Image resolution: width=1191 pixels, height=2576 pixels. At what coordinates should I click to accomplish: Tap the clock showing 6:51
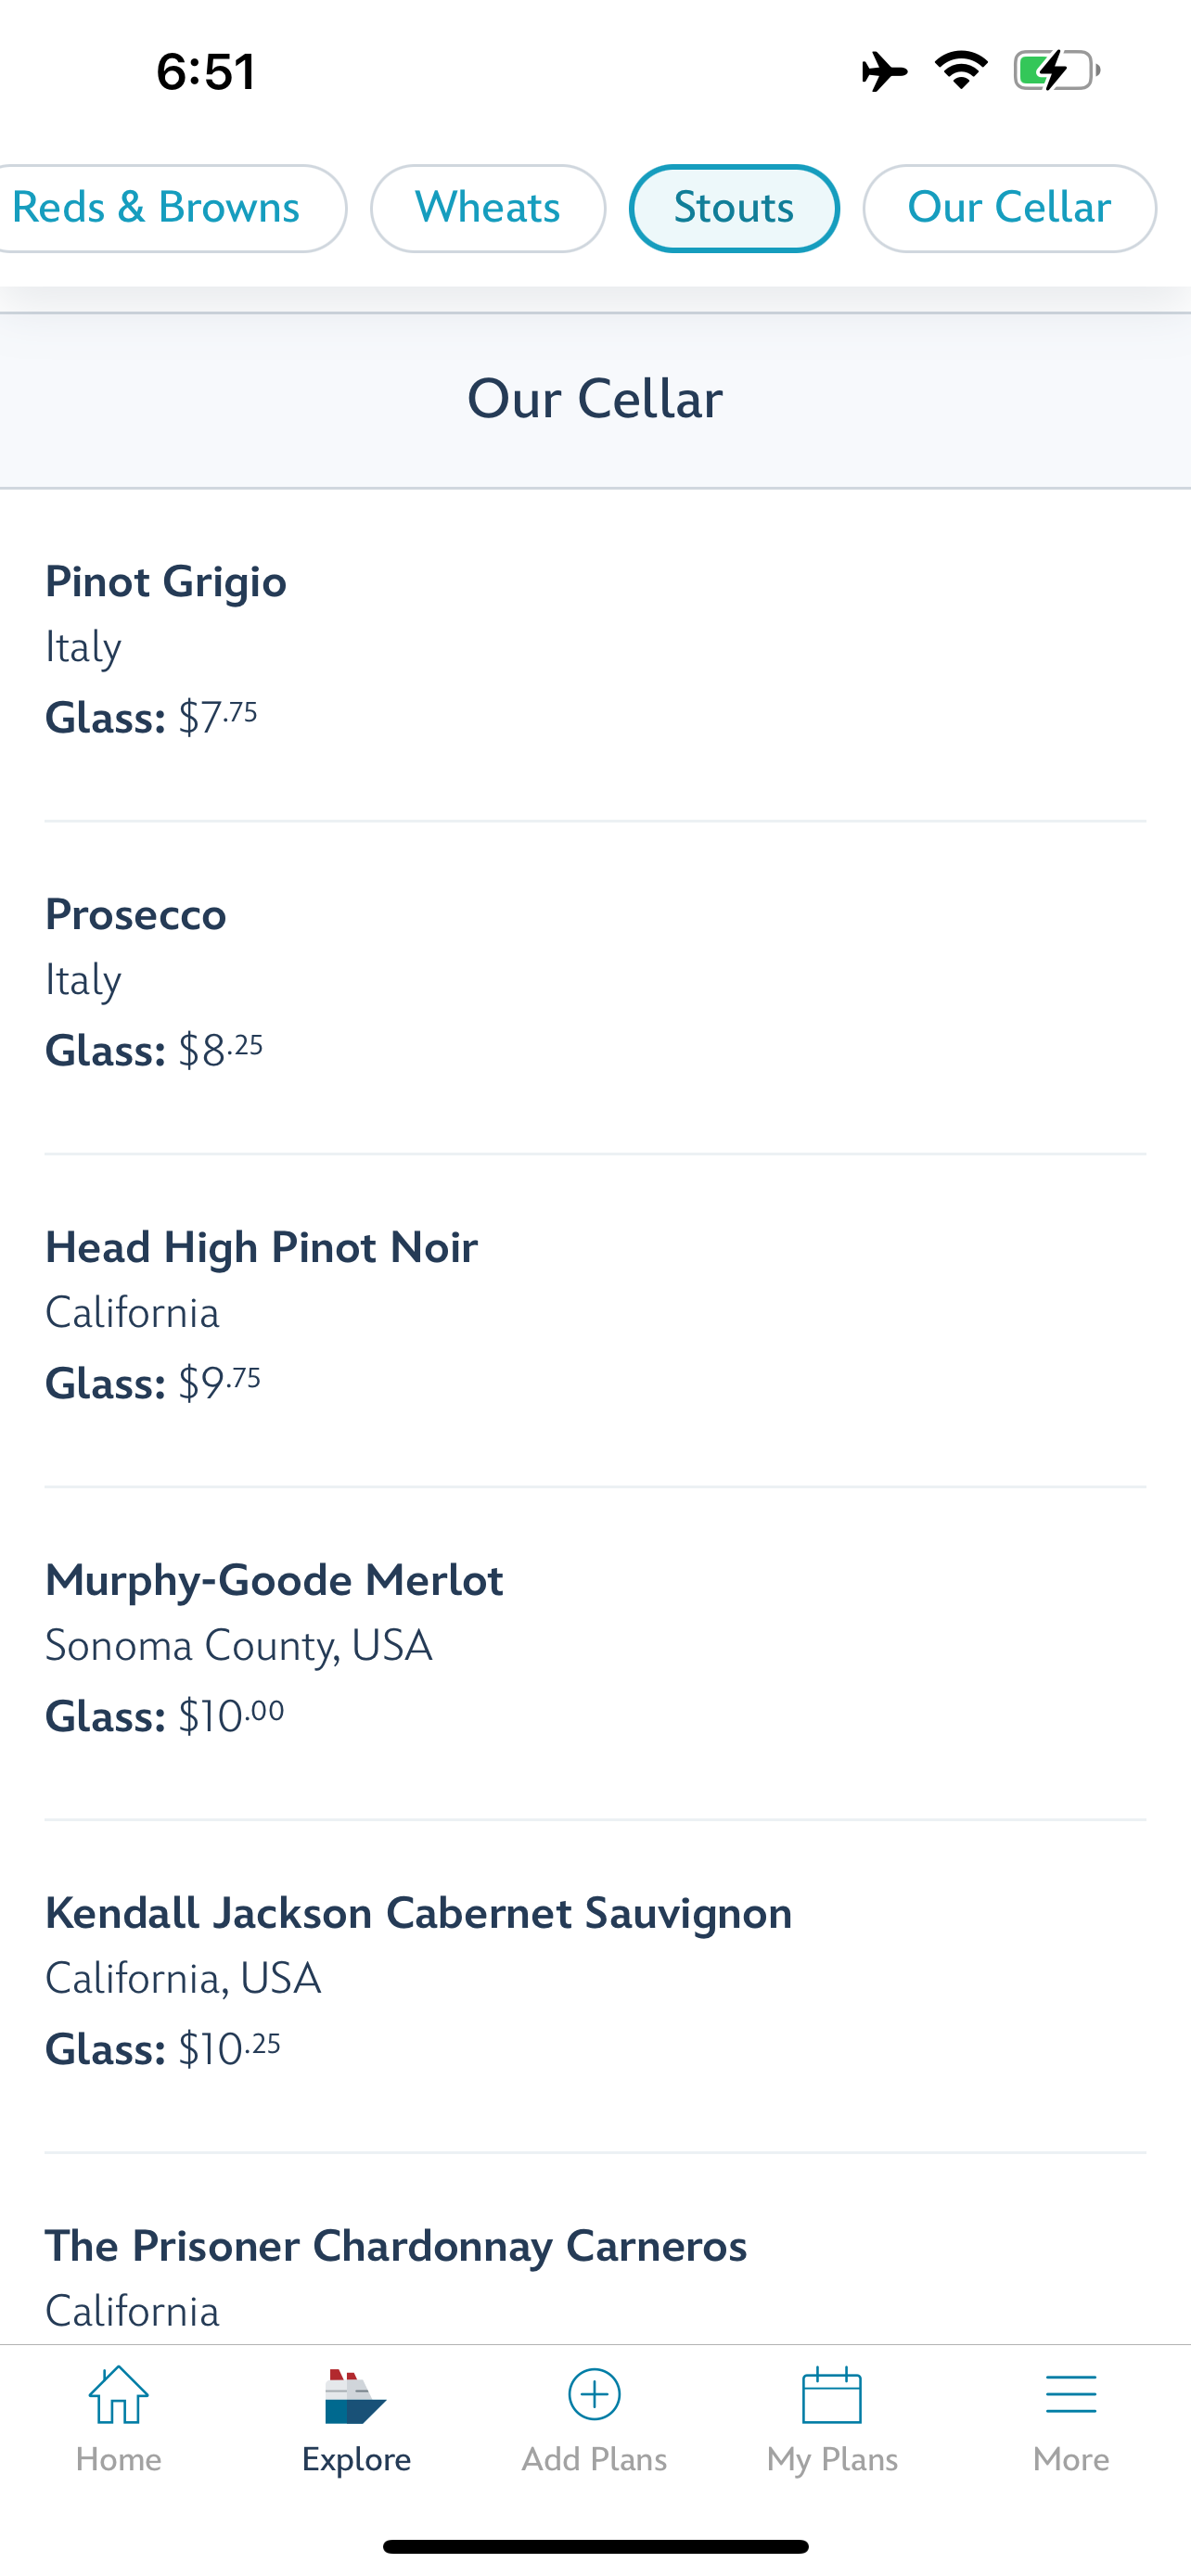click(206, 72)
